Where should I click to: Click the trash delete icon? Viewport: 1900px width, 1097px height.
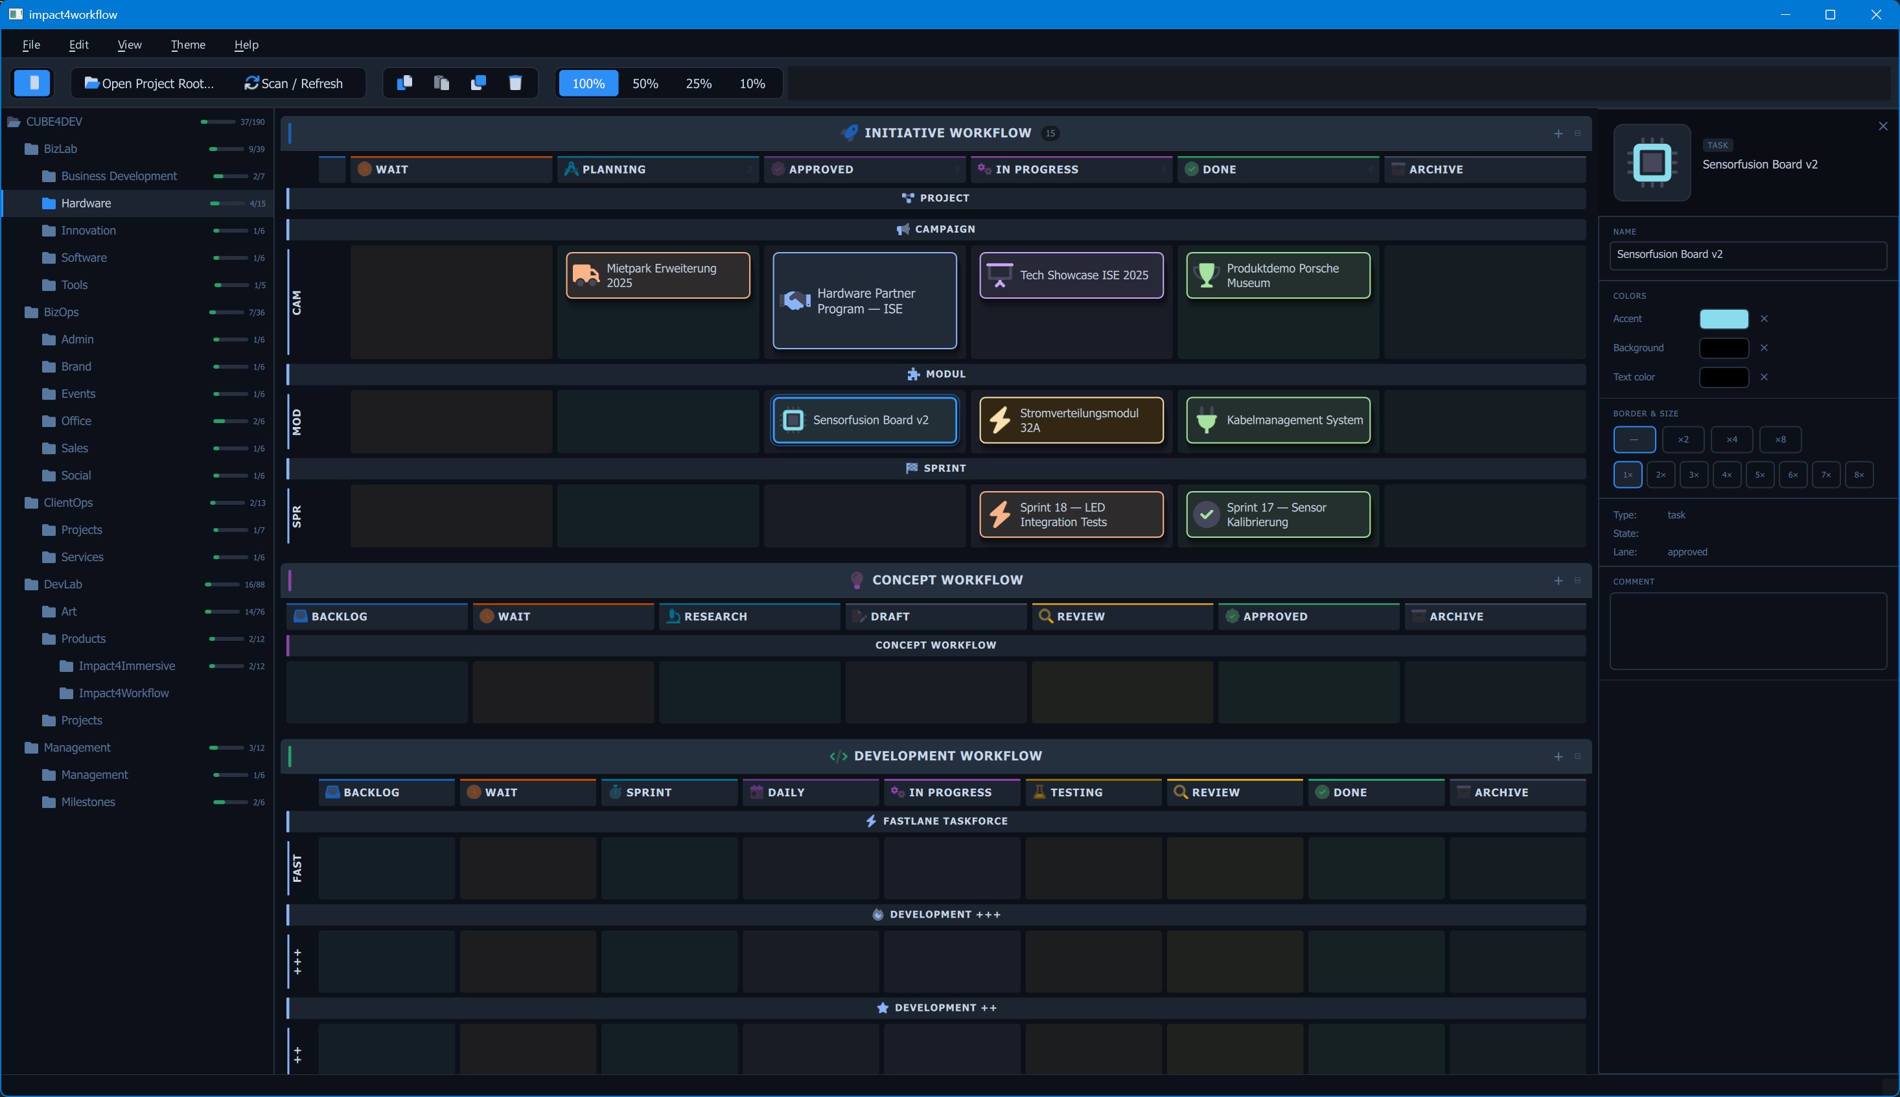[515, 83]
